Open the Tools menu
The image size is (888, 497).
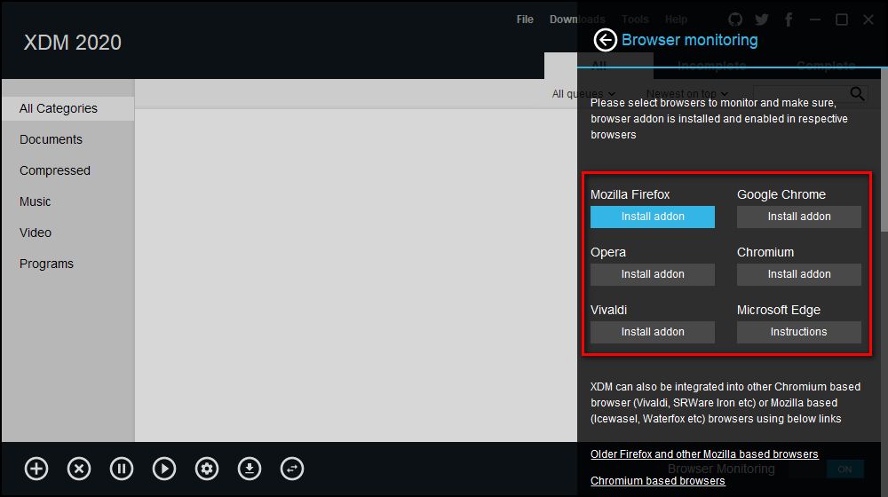635,20
